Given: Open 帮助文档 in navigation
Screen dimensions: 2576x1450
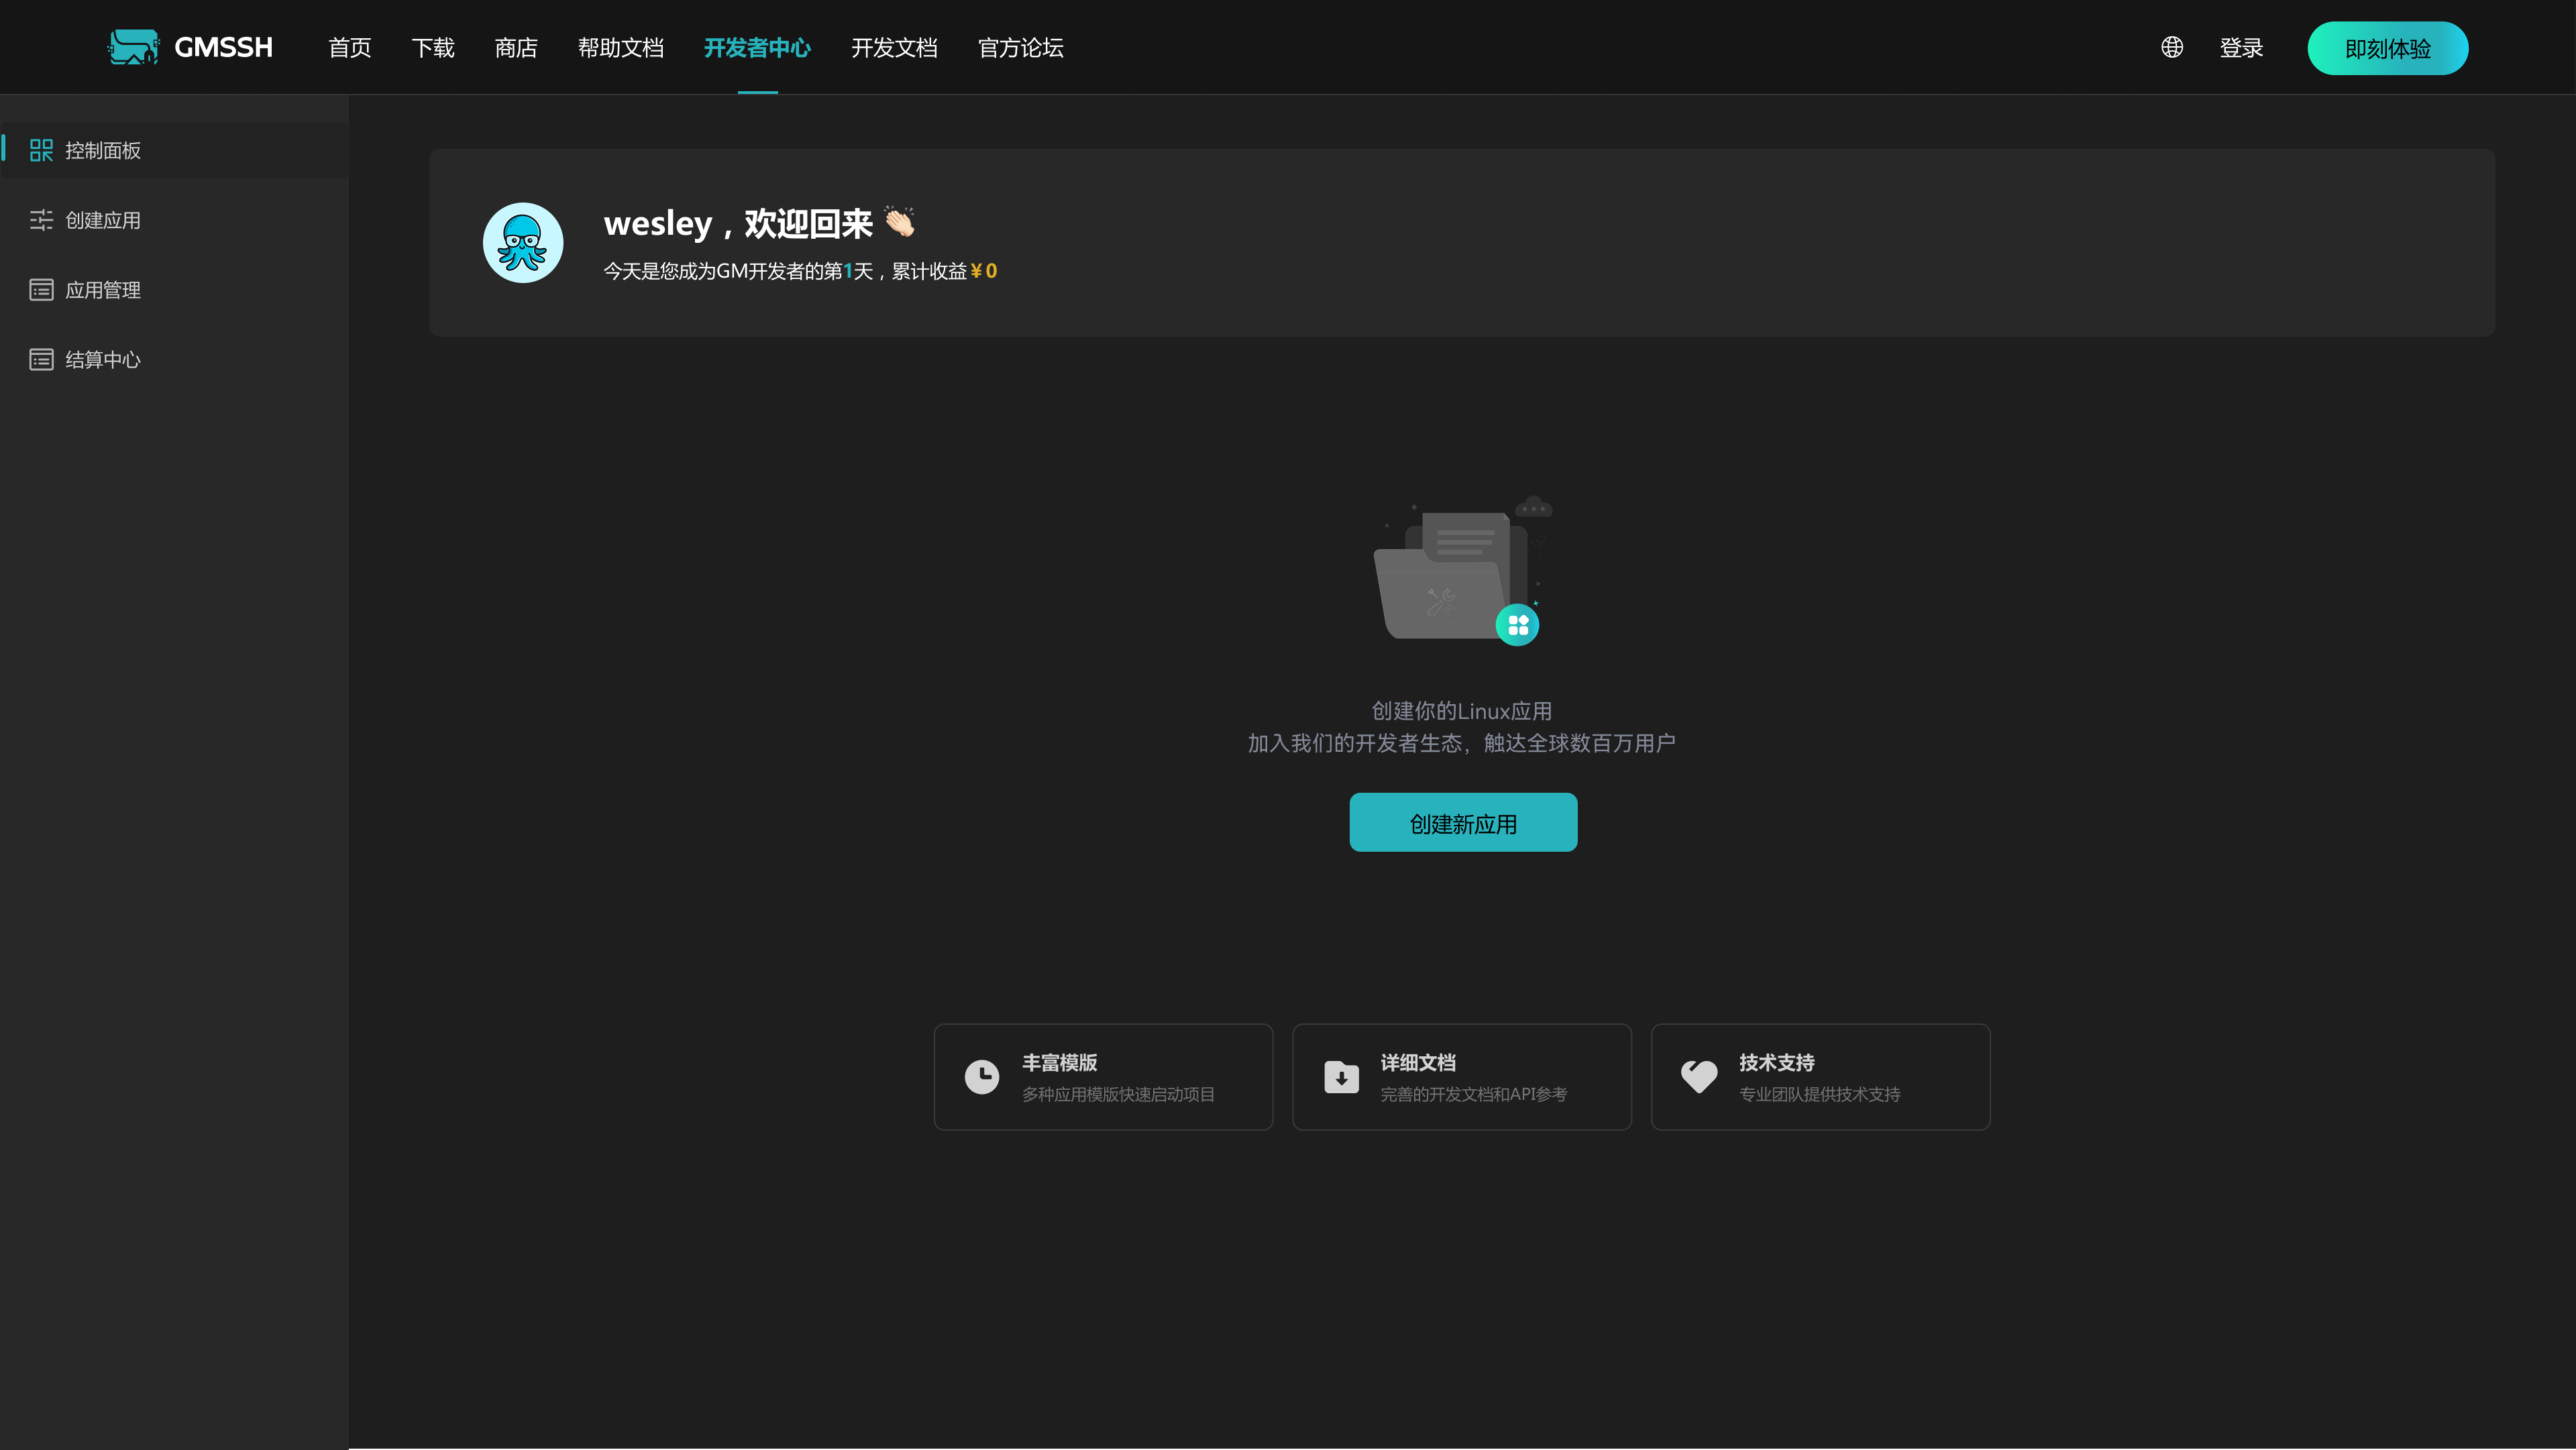Looking at the screenshot, I should pos(620,48).
